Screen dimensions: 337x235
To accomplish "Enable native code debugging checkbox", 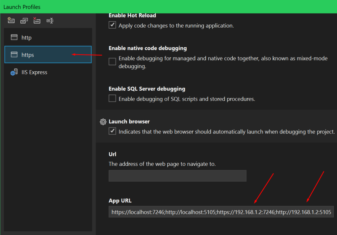I will tap(112, 61).
